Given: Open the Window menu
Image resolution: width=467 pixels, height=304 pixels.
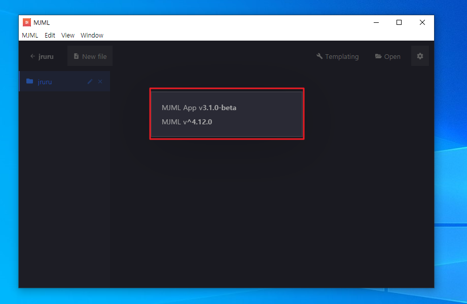Looking at the screenshot, I should pyautogui.click(x=92, y=35).
